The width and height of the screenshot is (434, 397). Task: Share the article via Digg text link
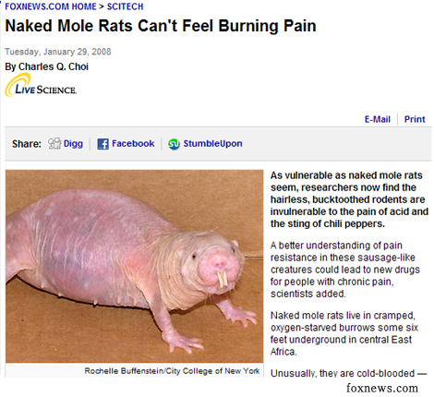point(73,143)
